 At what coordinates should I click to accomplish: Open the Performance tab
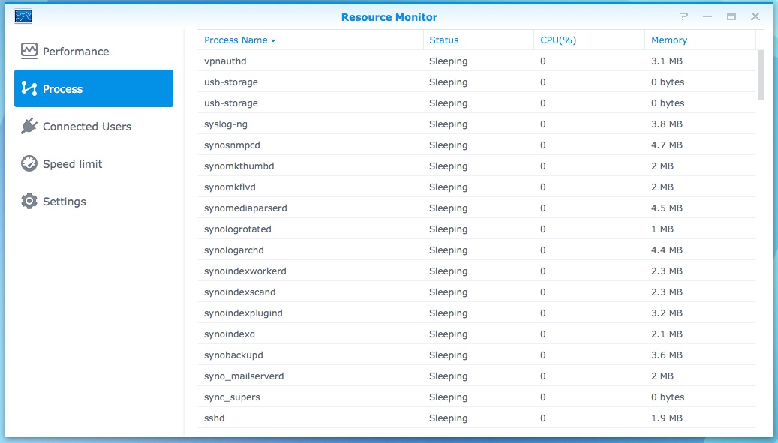(94, 52)
